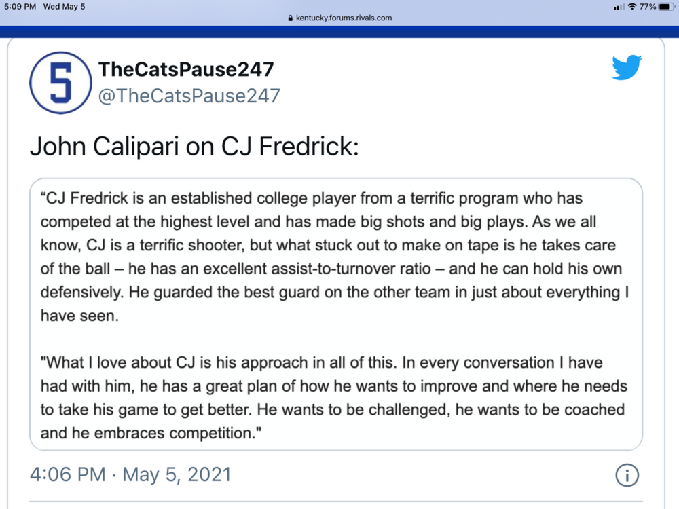
Task: Tap the cellular signal bars icon
Action: [x=619, y=7]
